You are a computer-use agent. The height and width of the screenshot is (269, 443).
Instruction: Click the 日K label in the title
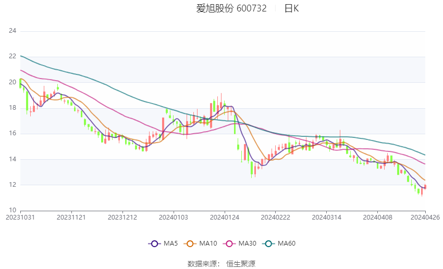[x=291, y=8]
